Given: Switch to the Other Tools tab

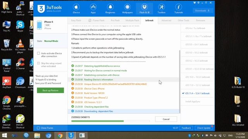Looking at the screenshot, I should (x=183, y=20).
